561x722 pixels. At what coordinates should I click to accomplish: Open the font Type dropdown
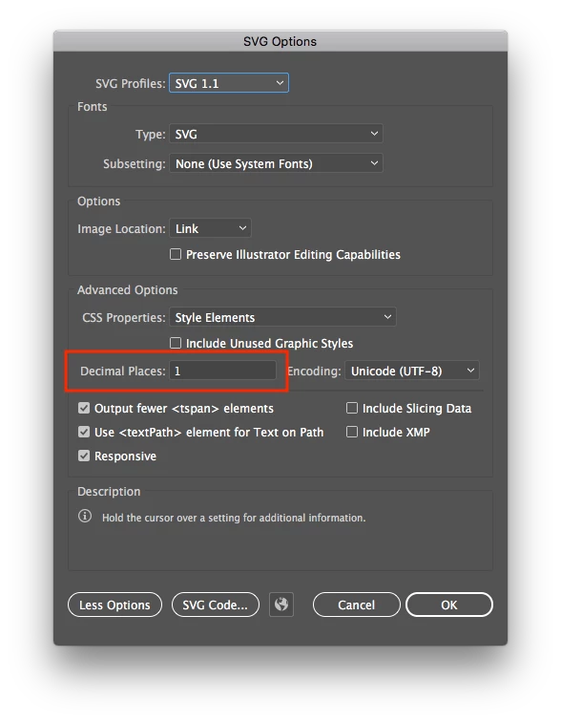click(276, 134)
